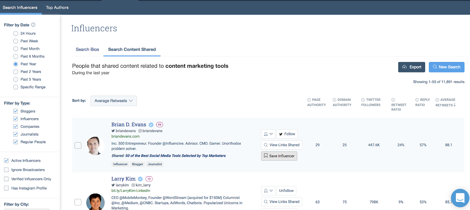Viewport: 470px width, 210px height.
Task: Open the live chat bubble icon
Action: pyautogui.click(x=460, y=198)
